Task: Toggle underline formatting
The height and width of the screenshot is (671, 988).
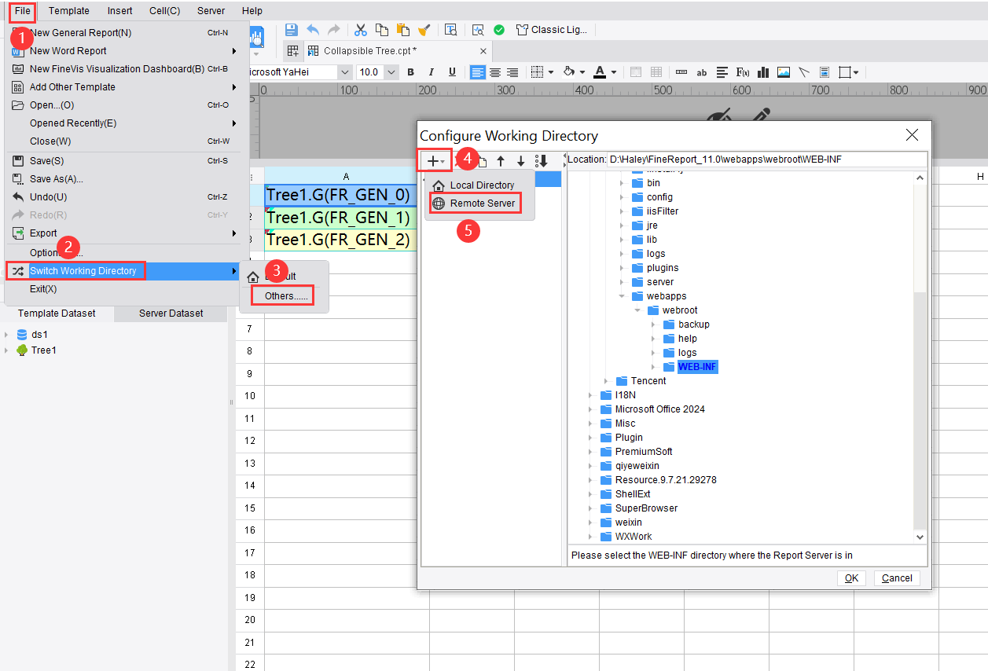Action: (451, 71)
